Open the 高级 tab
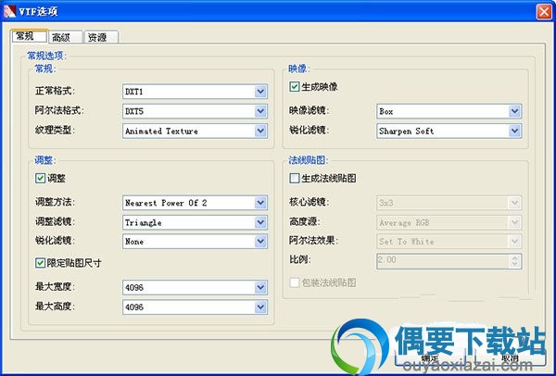This screenshot has width=556, height=376. [x=65, y=37]
